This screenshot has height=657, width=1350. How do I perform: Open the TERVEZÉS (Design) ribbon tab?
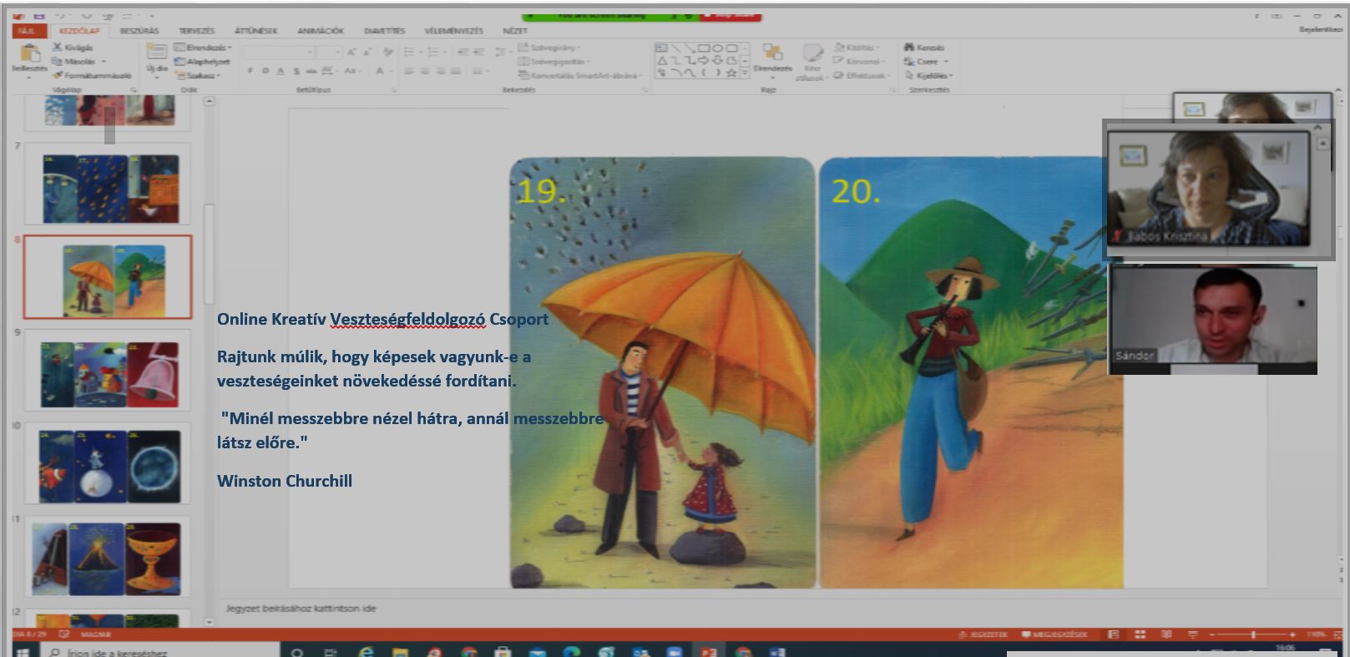click(196, 31)
